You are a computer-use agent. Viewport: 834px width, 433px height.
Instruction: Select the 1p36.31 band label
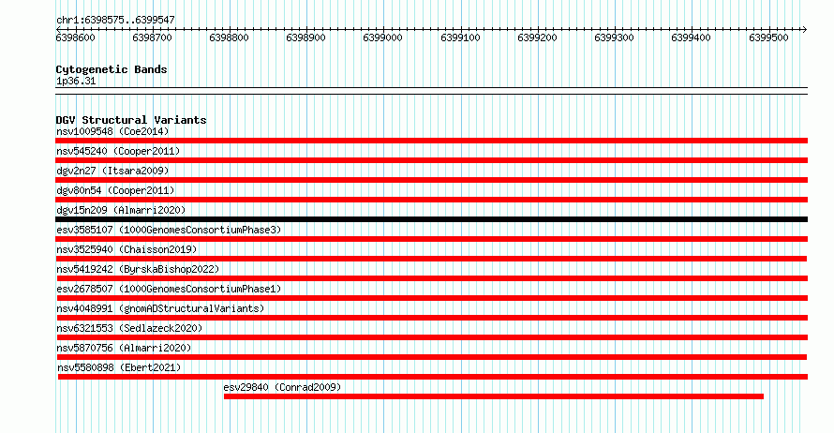[x=76, y=82]
